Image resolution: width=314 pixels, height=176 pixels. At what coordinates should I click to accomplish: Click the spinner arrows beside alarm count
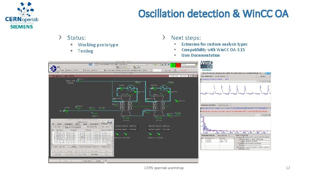click(175, 70)
